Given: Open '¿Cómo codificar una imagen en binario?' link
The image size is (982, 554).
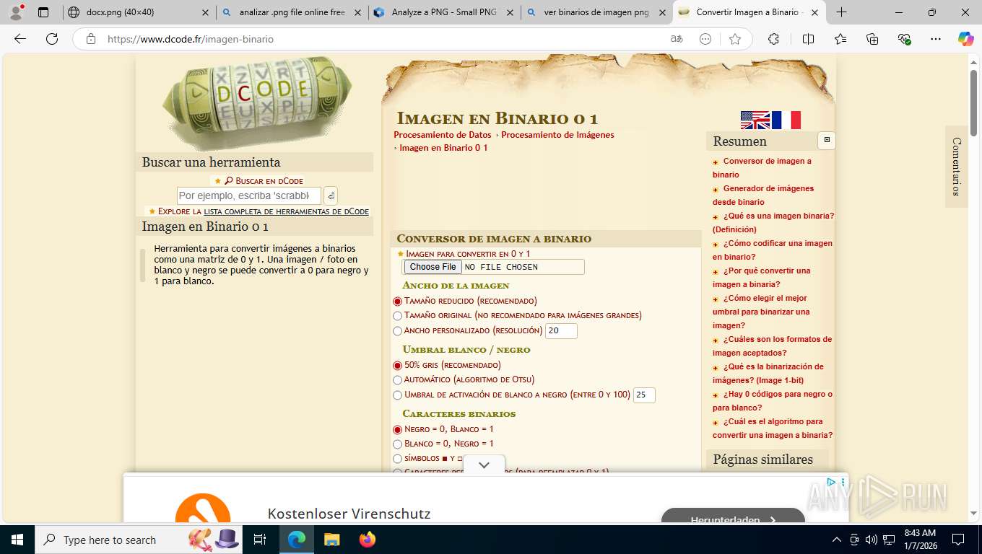Looking at the screenshot, I should pos(773,250).
